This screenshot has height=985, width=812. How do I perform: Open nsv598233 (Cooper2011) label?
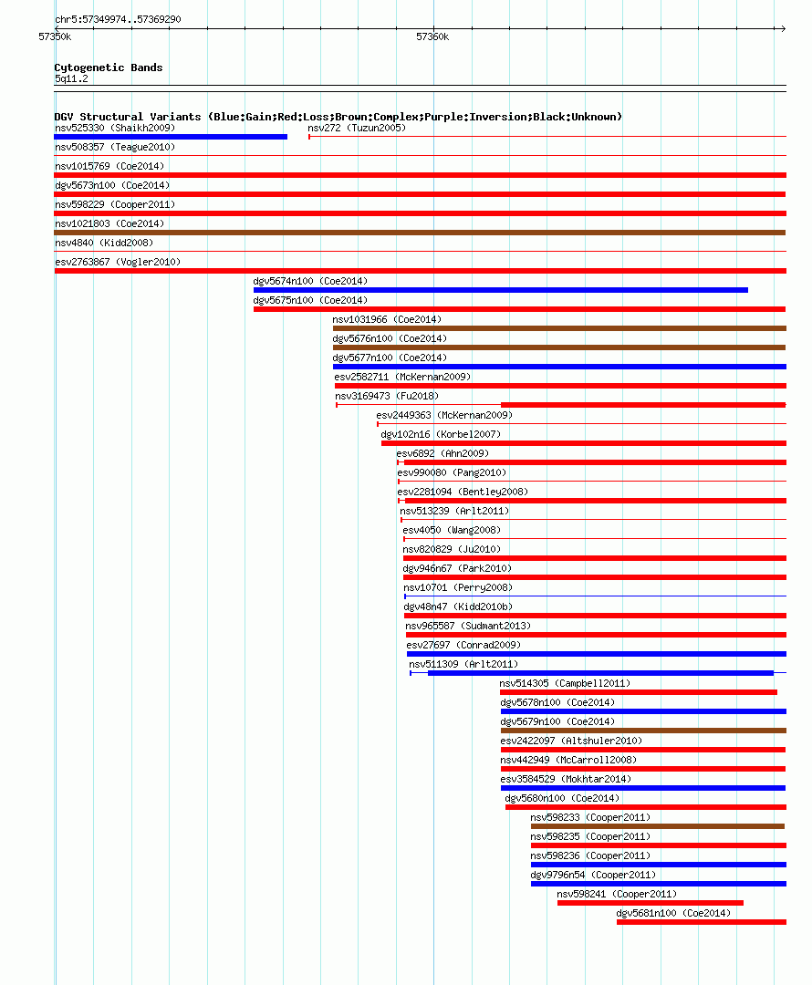(591, 818)
